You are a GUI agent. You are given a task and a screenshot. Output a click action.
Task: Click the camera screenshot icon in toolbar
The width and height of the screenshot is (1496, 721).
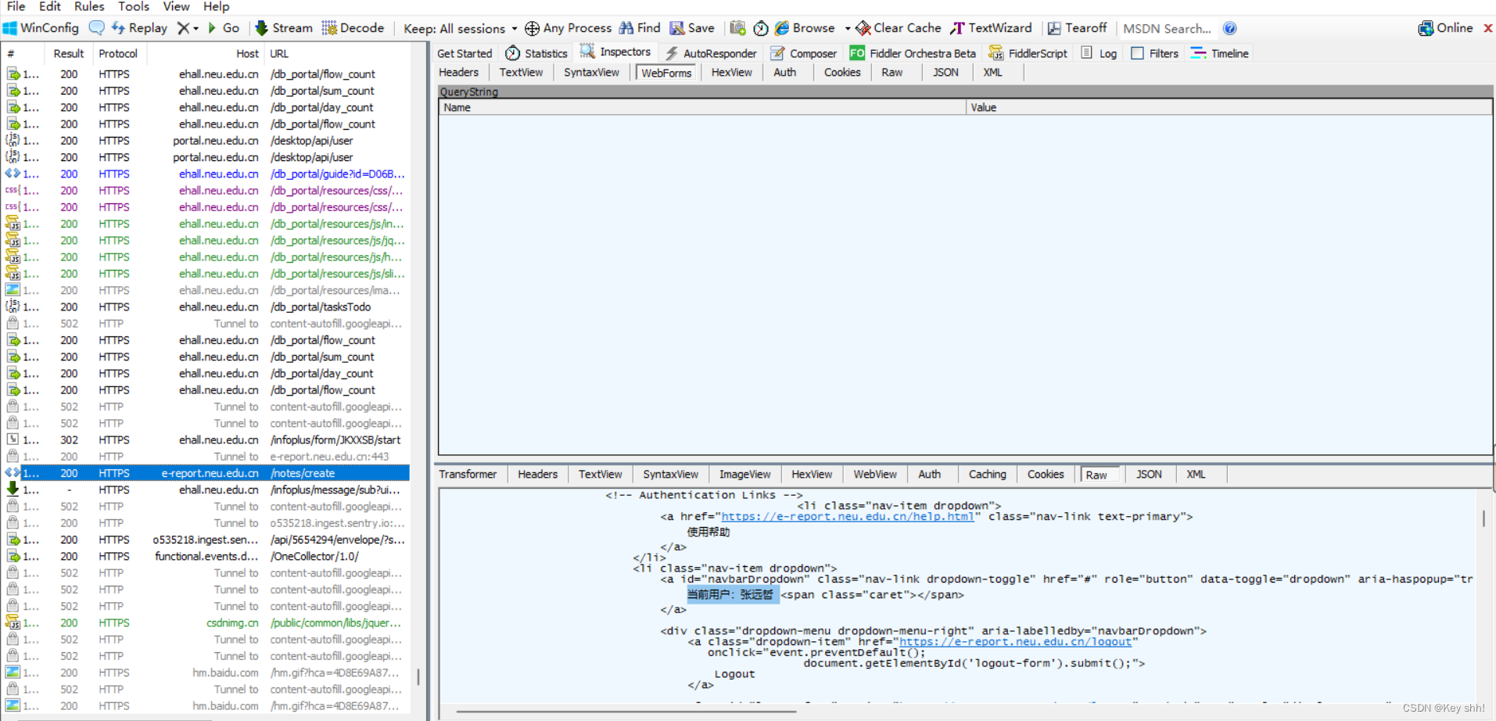pos(737,28)
